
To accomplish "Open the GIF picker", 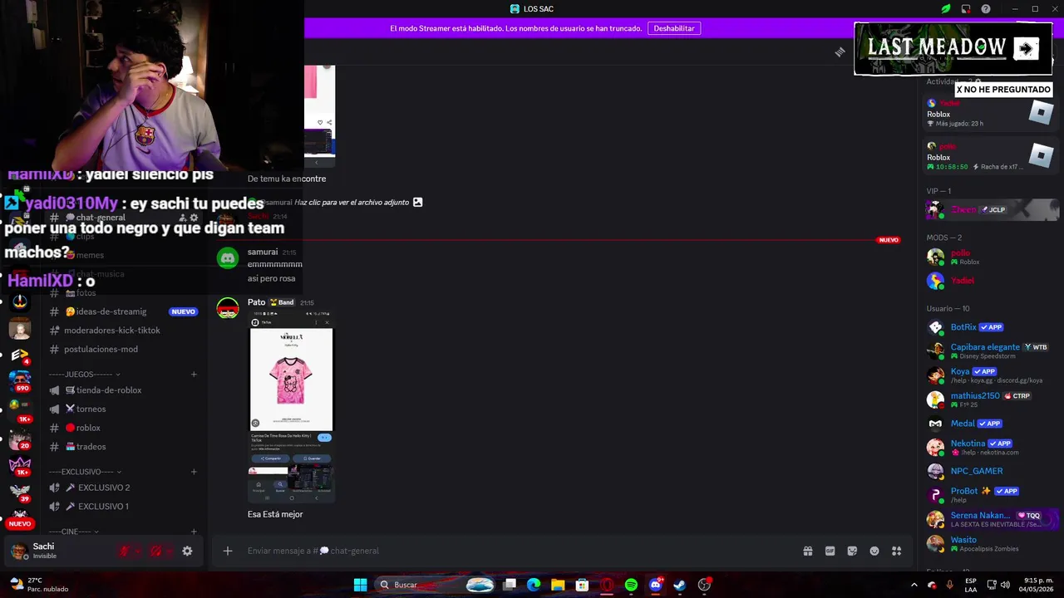I will pyautogui.click(x=830, y=551).
